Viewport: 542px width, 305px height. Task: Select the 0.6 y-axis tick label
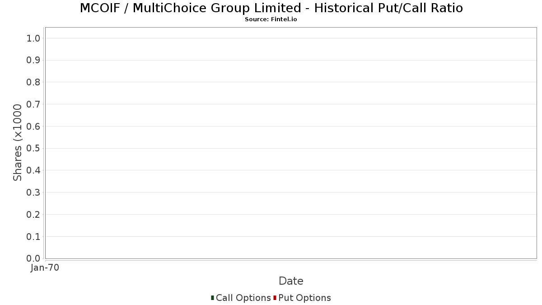pyautogui.click(x=34, y=127)
